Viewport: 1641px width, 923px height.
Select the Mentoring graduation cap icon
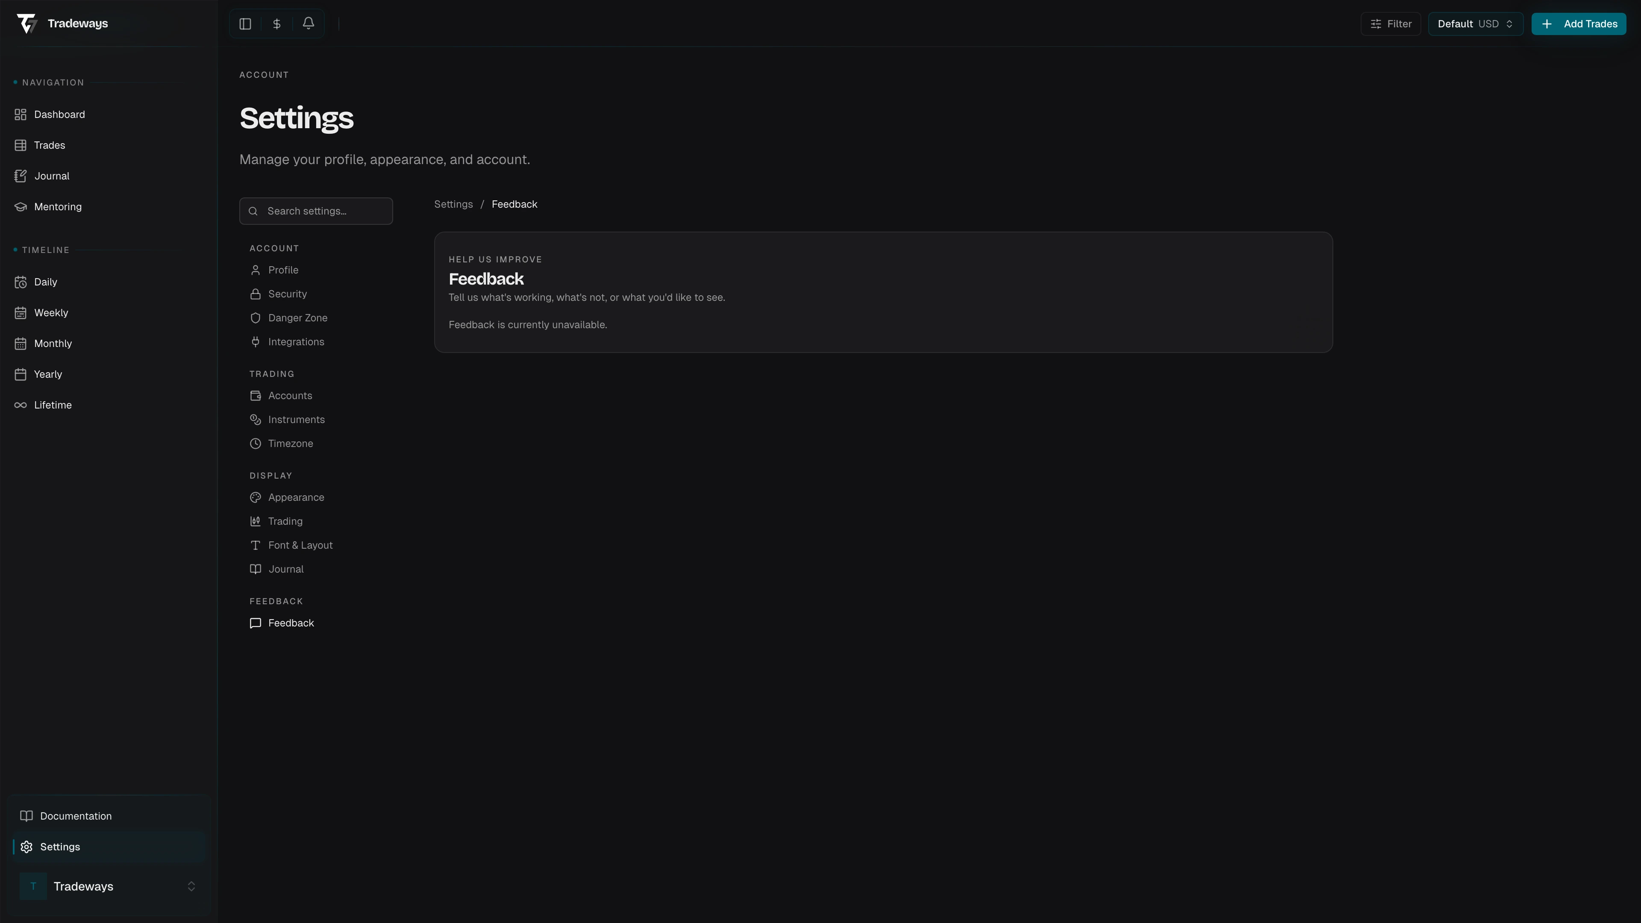(x=21, y=207)
